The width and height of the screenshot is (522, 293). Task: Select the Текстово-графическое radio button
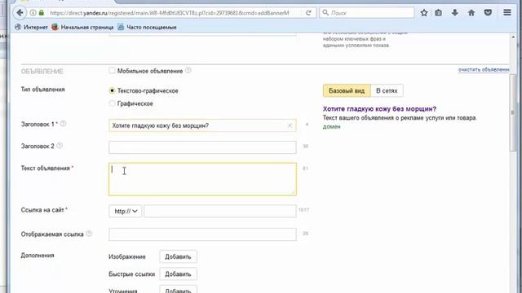pyautogui.click(x=112, y=90)
